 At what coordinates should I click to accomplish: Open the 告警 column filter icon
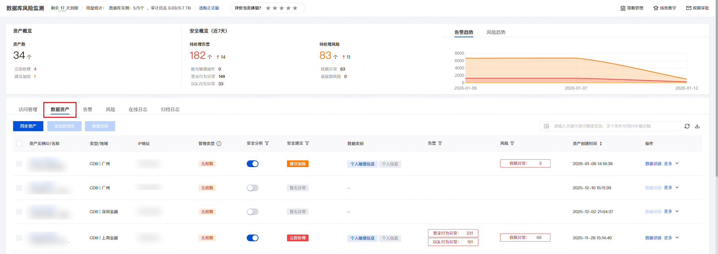click(x=440, y=143)
